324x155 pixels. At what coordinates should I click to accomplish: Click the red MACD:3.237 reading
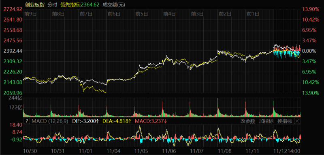(151, 121)
